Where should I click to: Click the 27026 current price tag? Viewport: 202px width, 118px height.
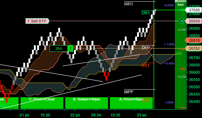point(193,10)
